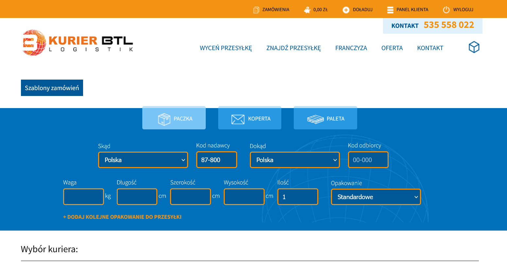
Task: Open Wyceń Przesyłkę menu item
Action: 226,48
